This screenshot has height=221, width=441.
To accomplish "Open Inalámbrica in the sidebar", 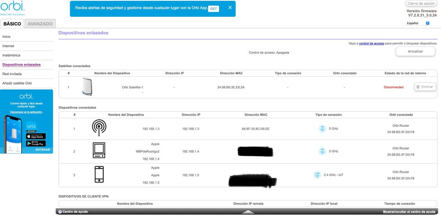I will (11, 55).
